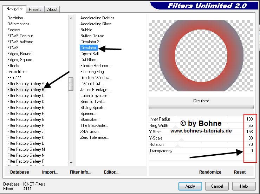
Task: Open Filter Info... dialog
Action: 80,172
